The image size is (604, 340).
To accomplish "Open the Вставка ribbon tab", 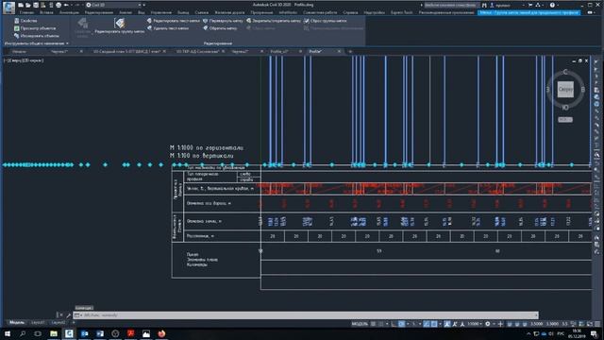I will tap(46, 12).
